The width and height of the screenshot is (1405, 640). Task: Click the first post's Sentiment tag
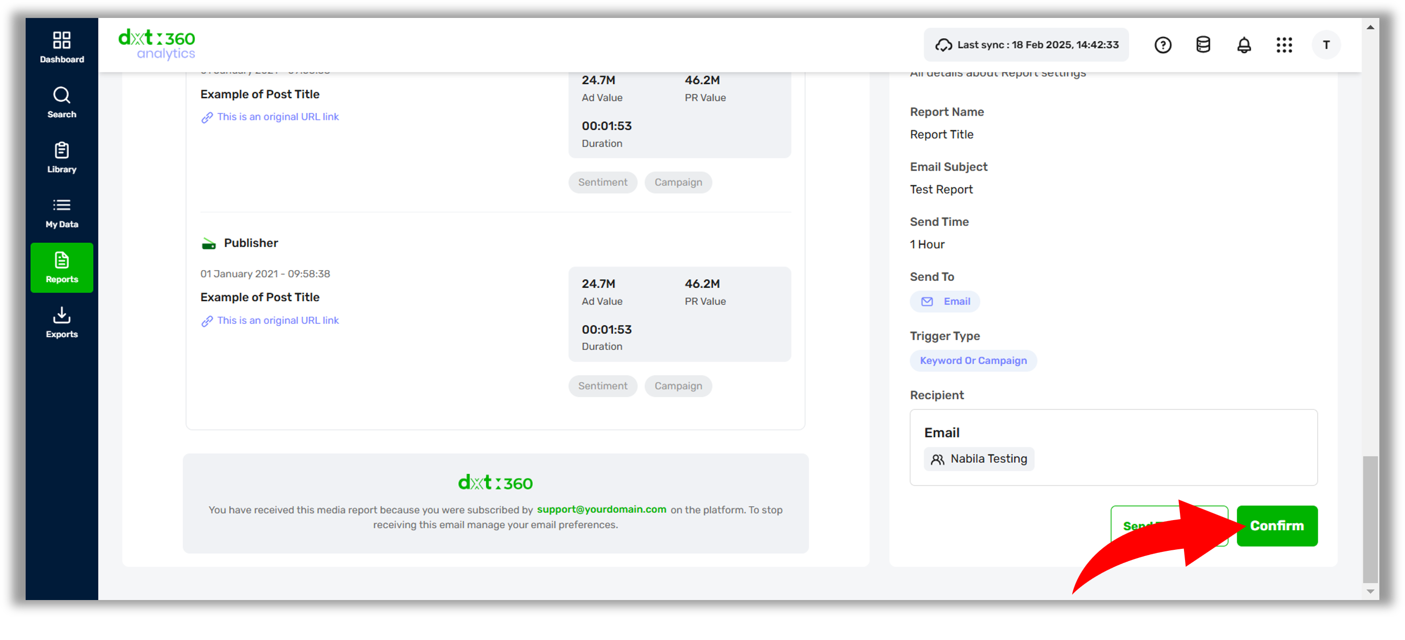pyautogui.click(x=603, y=182)
